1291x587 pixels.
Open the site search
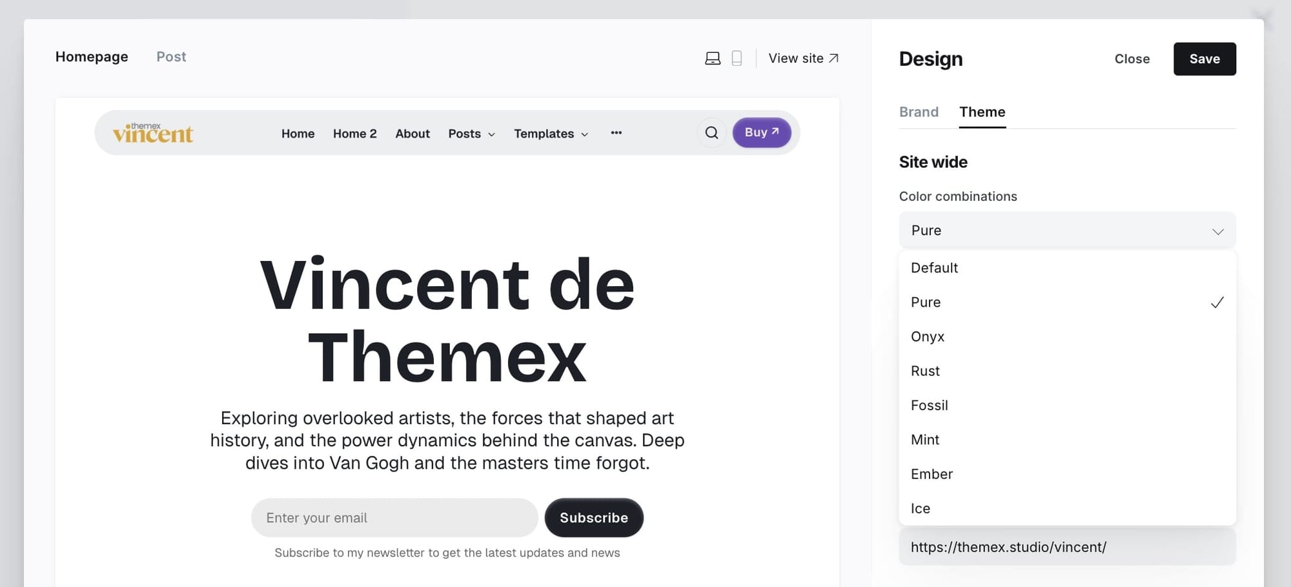click(711, 132)
